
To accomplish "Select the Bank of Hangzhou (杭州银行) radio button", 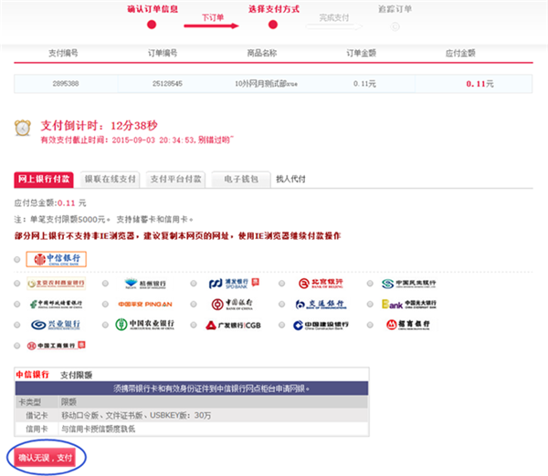I will tap(106, 283).
